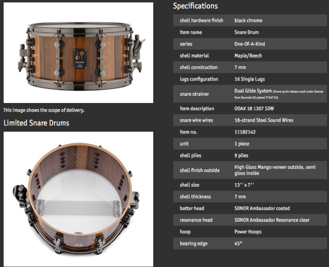Select the '1 piece' value
The width and height of the screenshot is (329, 267).
coord(242,143)
